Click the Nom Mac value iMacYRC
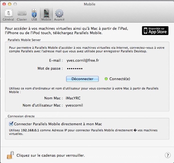 tap(73, 98)
